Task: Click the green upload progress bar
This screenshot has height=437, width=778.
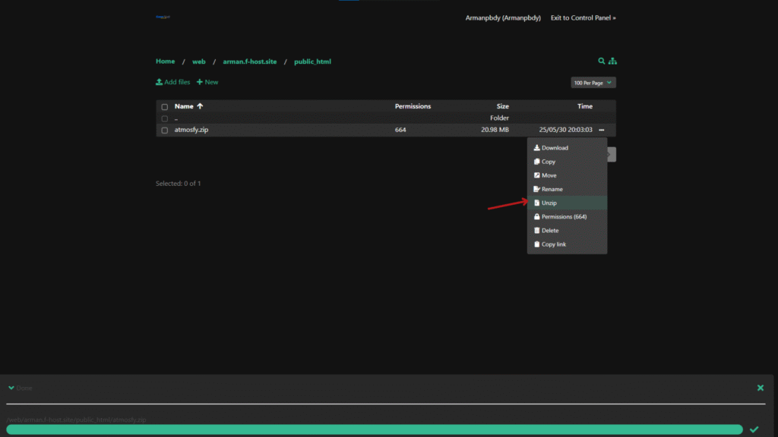Action: coord(374,429)
